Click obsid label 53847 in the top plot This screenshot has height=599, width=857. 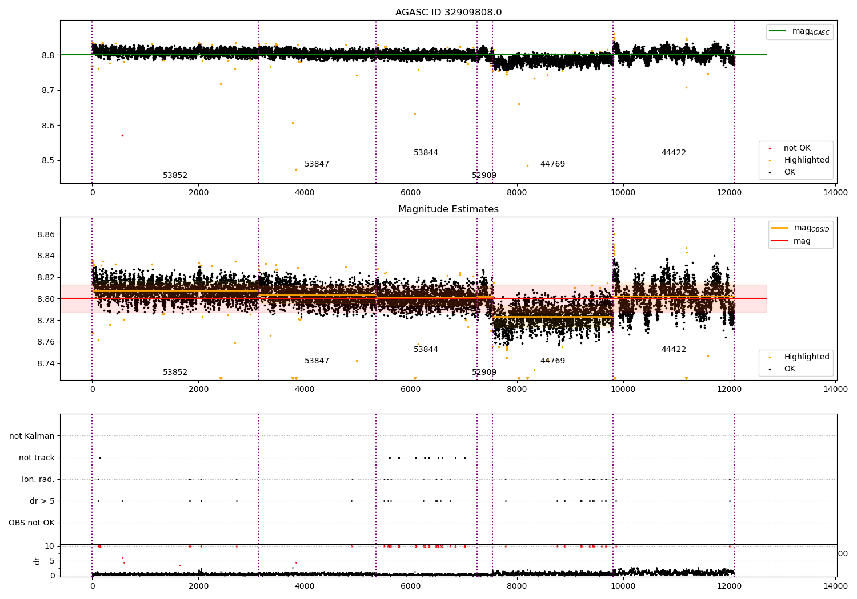(x=317, y=164)
